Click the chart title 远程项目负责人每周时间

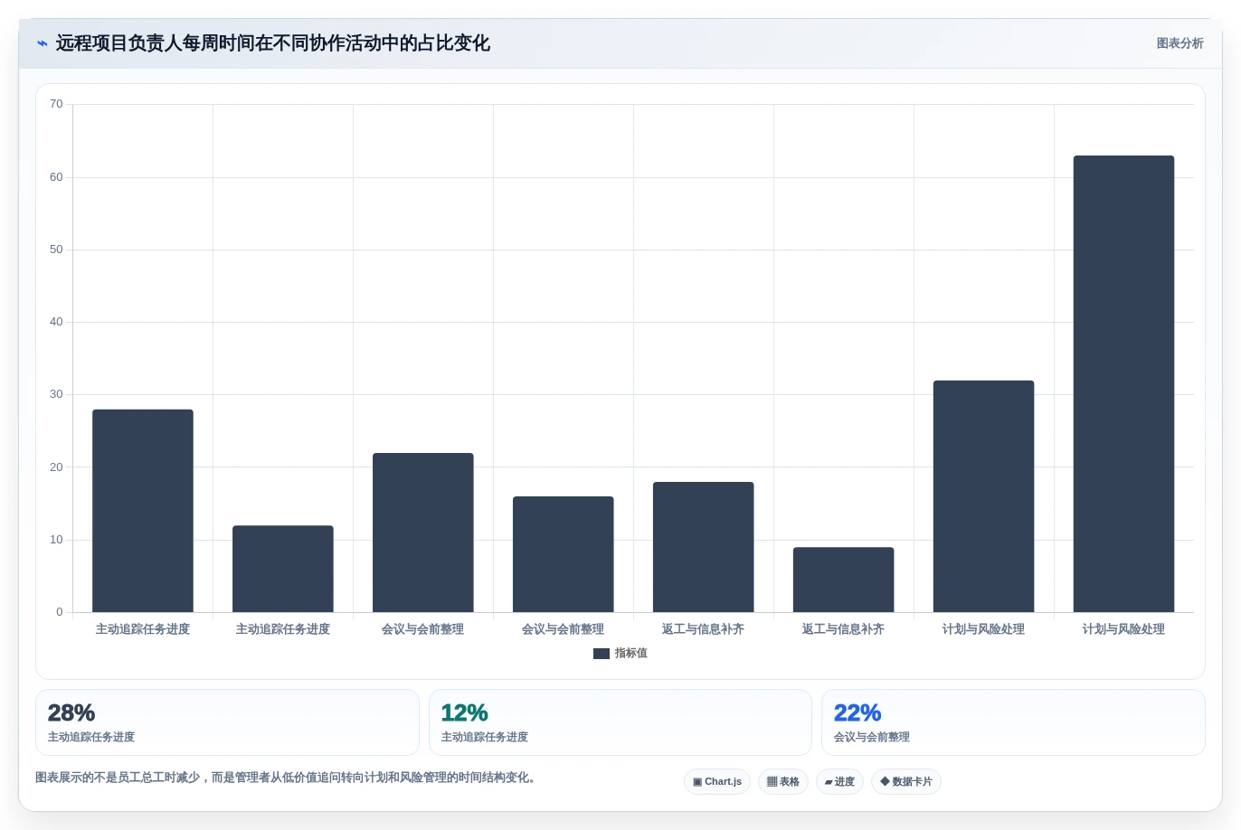(272, 43)
